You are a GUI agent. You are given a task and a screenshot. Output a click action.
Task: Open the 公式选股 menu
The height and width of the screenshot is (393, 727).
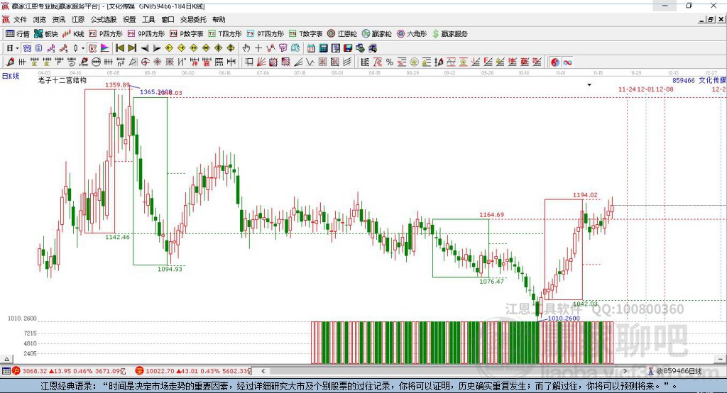(104, 19)
